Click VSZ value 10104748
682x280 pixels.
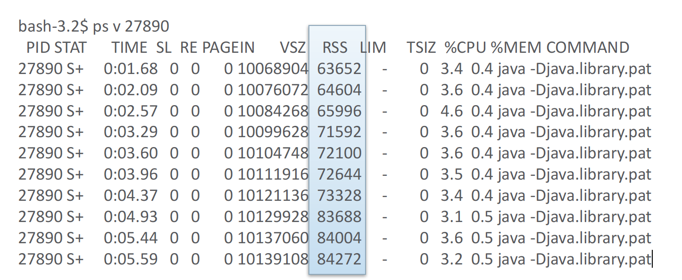(x=273, y=153)
